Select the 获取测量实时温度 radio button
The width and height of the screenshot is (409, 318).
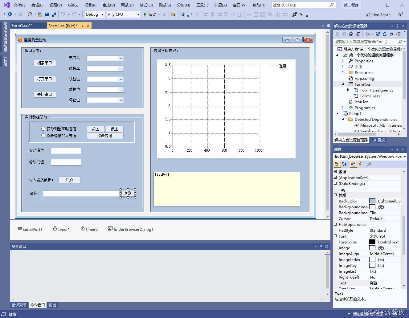click(43, 128)
